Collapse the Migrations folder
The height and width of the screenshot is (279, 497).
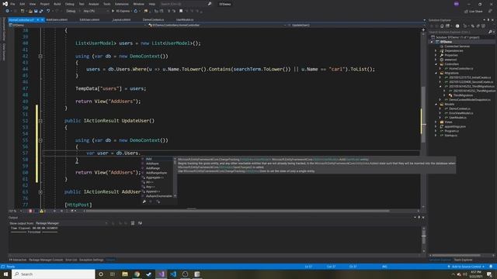point(436,73)
